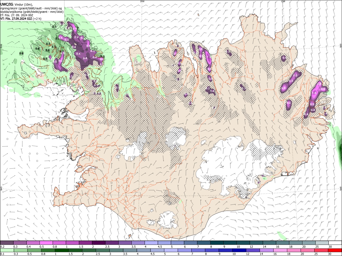The width and height of the screenshot is (342, 256).
Task: Pick the bright pink snow swatch starting at 0.5
Action: pos(46,243)
